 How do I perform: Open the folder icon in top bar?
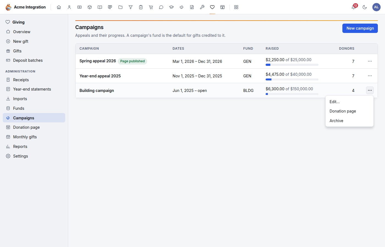click(x=120, y=7)
